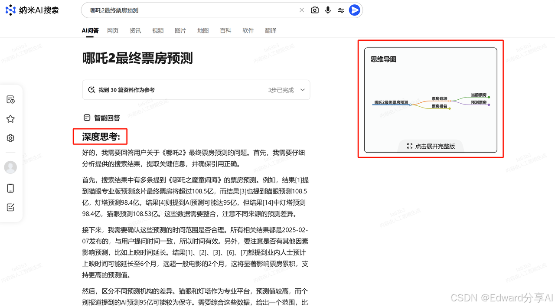Switch to the 翻译 tab
This screenshot has width=555, height=307.
click(x=271, y=30)
